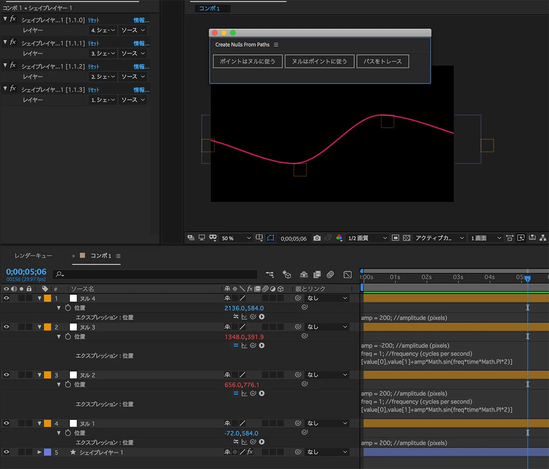Collapse the ヌル 4 layer properties
Screen dimensions: 549x469
point(40,298)
